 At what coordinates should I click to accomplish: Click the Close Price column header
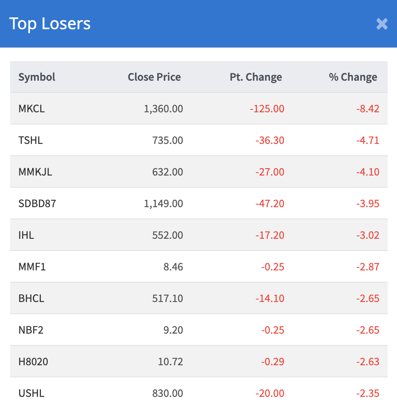154,77
